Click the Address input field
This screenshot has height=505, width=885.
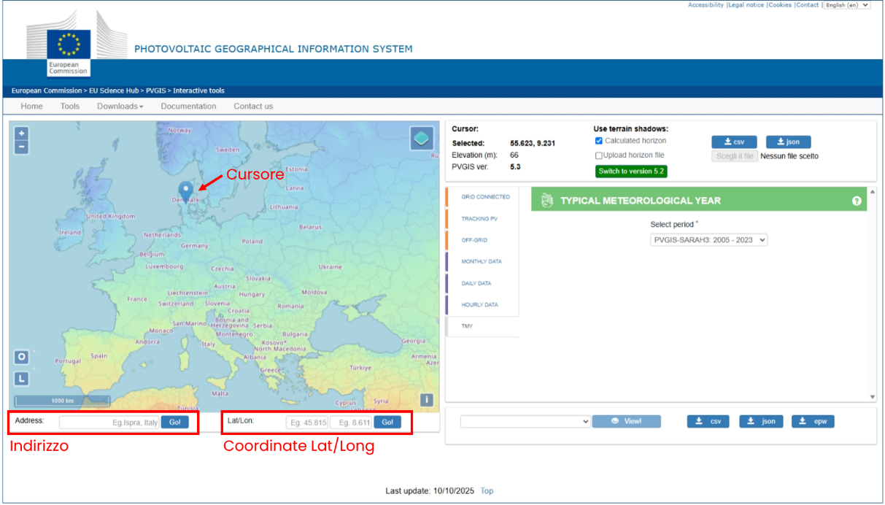pos(109,423)
